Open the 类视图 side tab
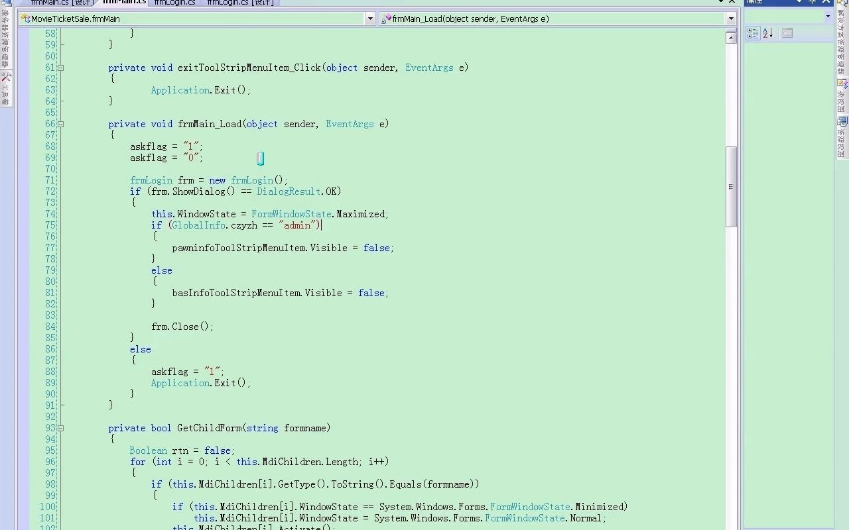This screenshot has height=530, width=849. tap(842, 96)
